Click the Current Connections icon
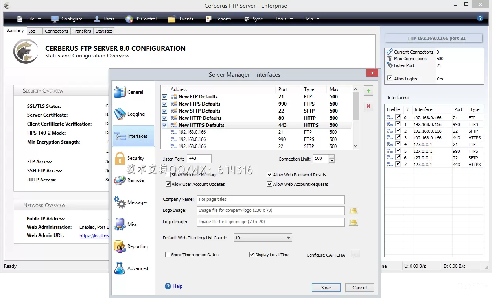Image resolution: width=492 pixels, height=298 pixels. (x=390, y=52)
